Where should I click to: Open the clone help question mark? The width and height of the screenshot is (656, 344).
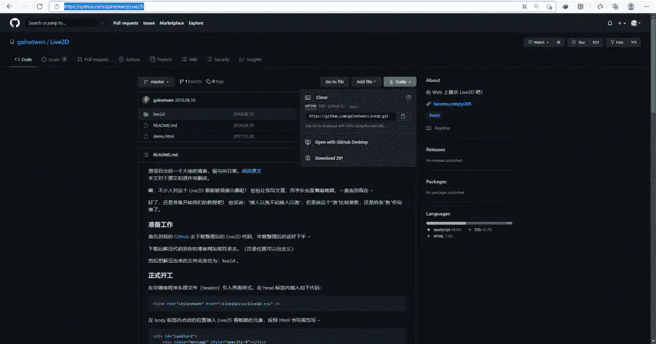click(x=408, y=97)
